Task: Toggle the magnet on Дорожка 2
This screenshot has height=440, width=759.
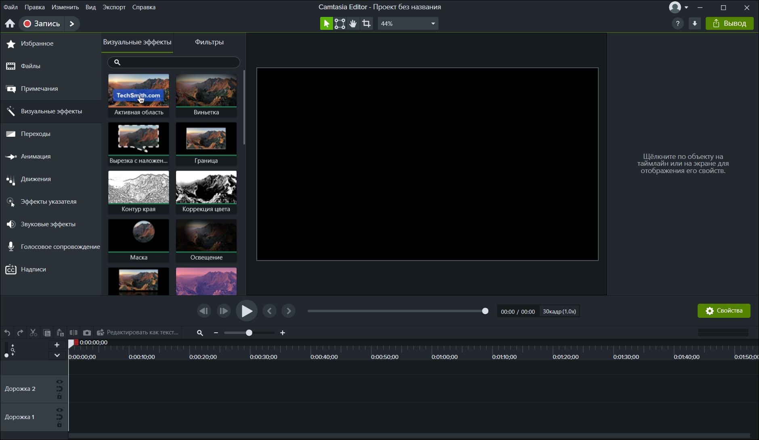Action: (x=59, y=389)
